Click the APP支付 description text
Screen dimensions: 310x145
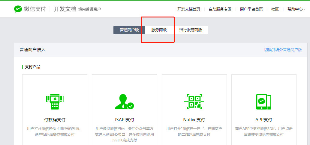coord(264,131)
